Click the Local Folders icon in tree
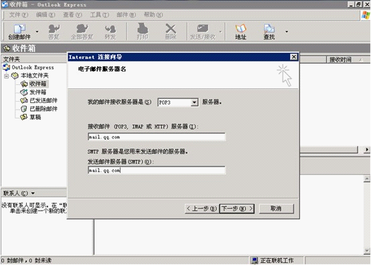 pos(15,76)
